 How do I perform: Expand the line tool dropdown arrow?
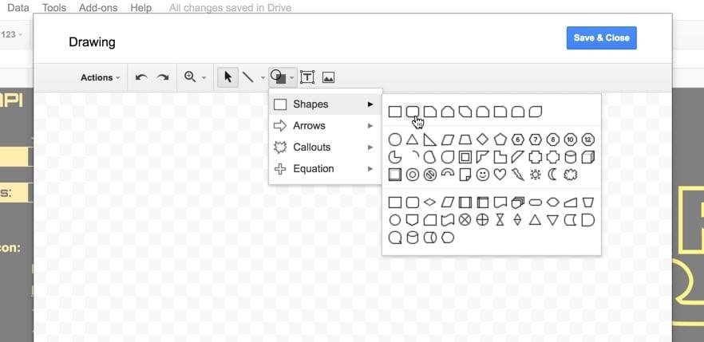click(263, 78)
